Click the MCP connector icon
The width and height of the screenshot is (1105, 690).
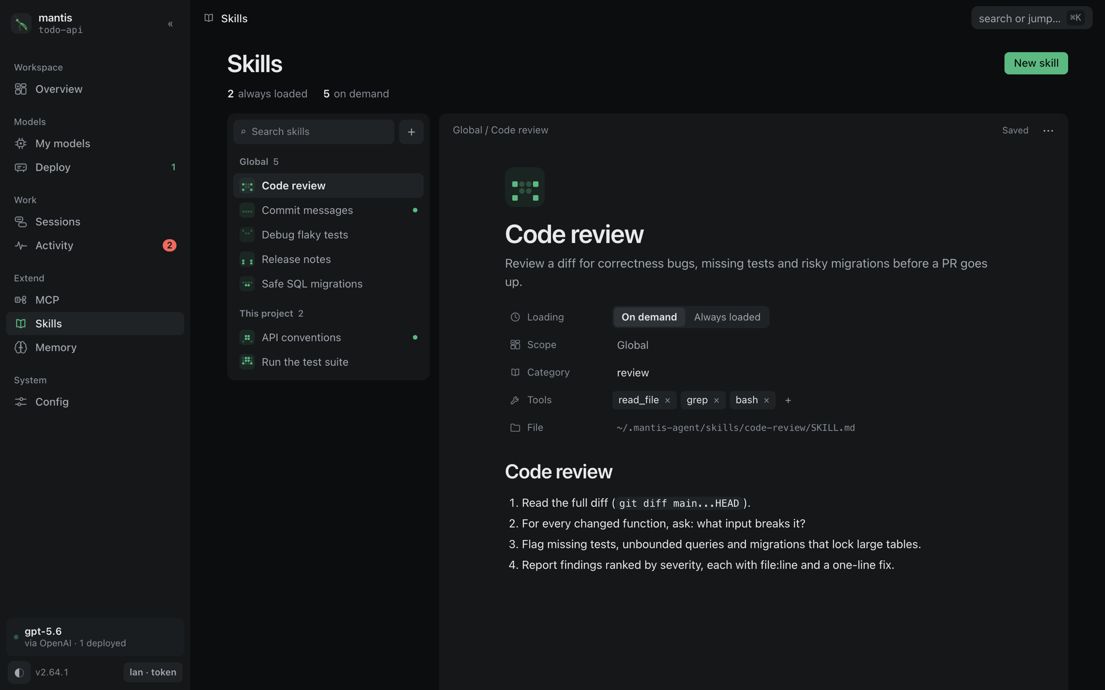pyautogui.click(x=21, y=299)
